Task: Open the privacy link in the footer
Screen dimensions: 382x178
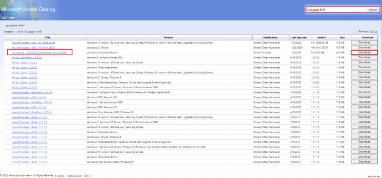Action: coord(61,175)
